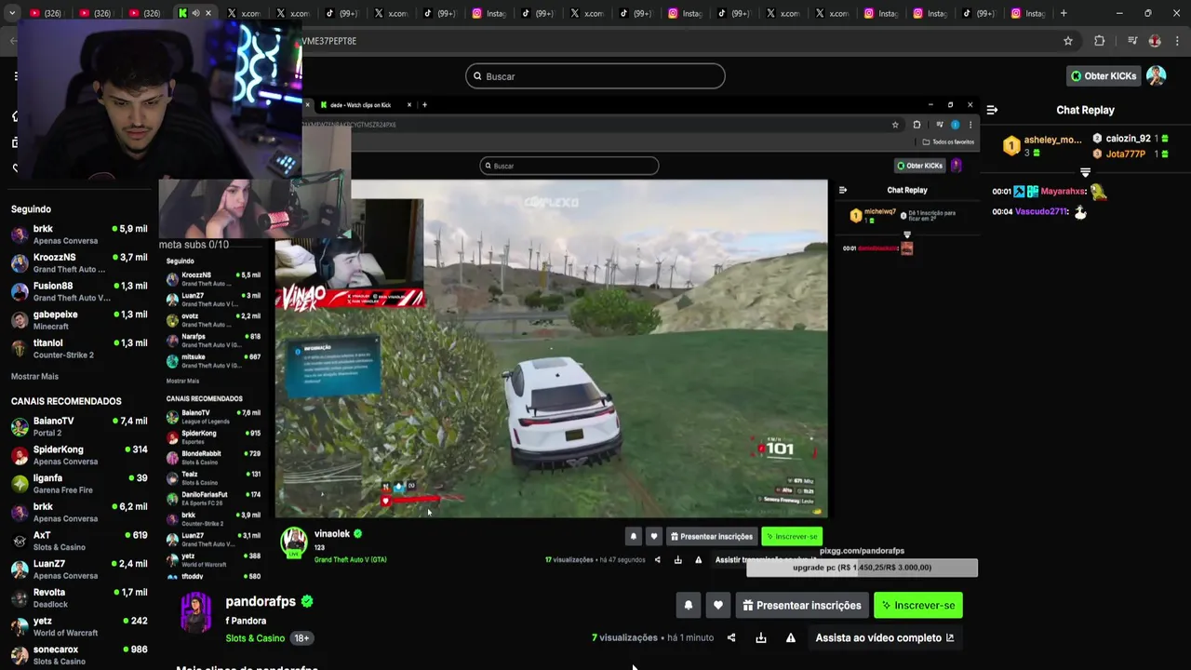This screenshot has height=670, width=1191.
Task: Click the inner Buscar search field
Action: (569, 166)
